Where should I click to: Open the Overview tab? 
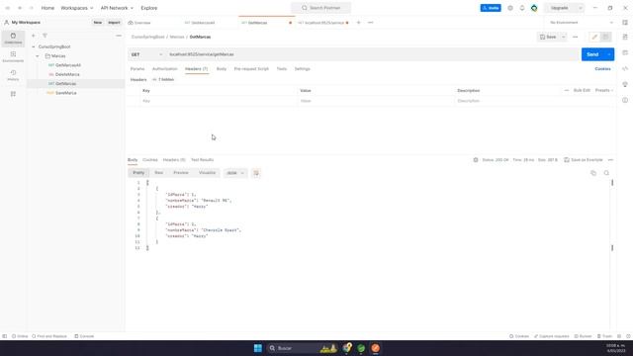[139, 23]
